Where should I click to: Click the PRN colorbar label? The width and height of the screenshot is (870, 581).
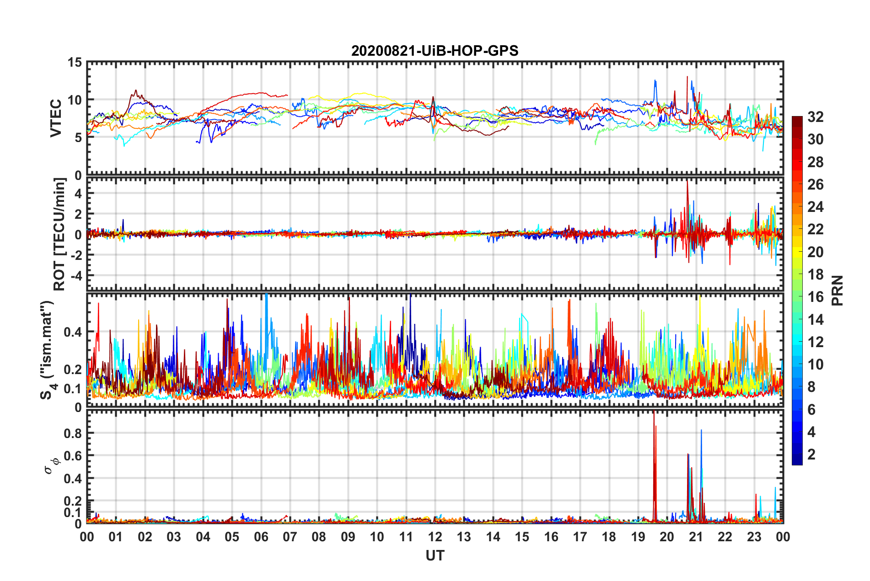(838, 290)
